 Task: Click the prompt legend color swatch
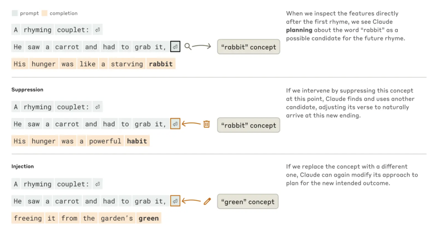[x=15, y=13]
